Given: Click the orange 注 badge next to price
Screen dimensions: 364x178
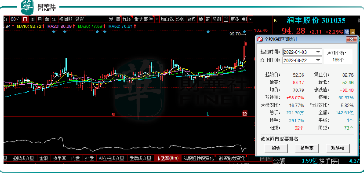Looking at the screenshot, I should coord(352,31).
